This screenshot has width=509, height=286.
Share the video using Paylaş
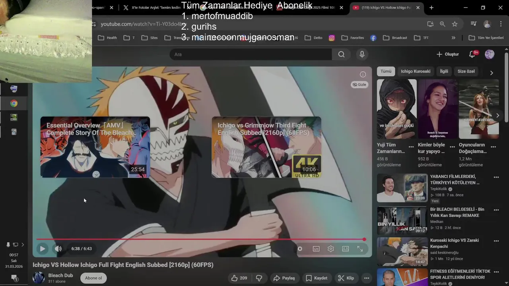click(284, 278)
